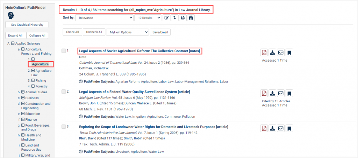Open author Duncan, Wallace L.
Image resolution: width=358 pixels, height=158 pixels.
pyautogui.click(x=138, y=103)
